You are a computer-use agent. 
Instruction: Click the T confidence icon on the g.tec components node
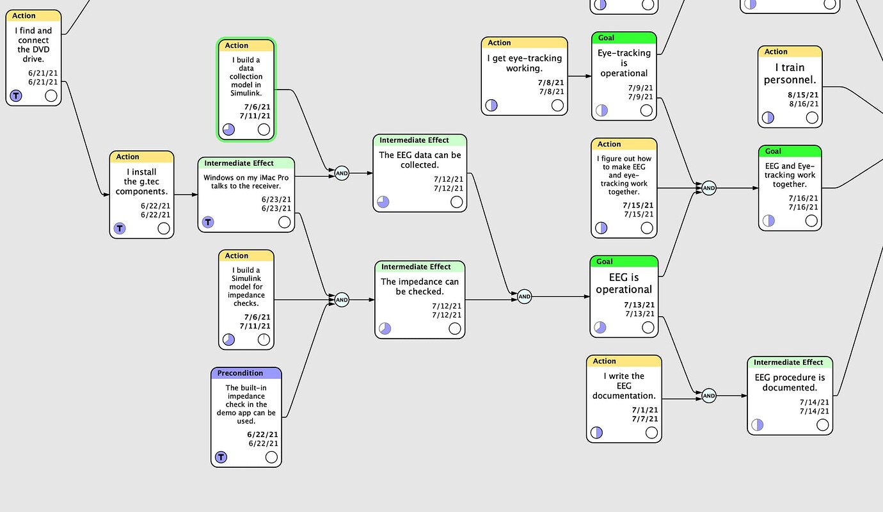pos(120,228)
